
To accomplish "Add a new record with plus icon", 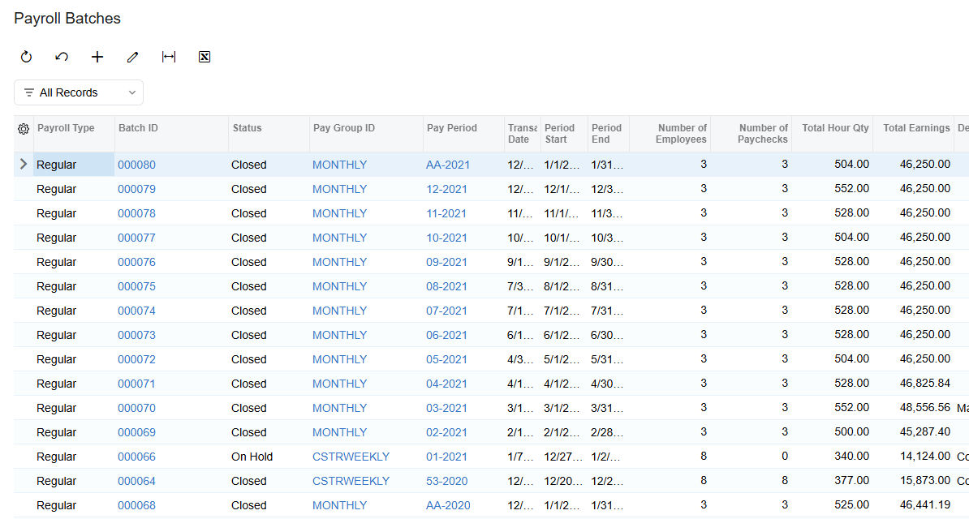I will click(97, 57).
